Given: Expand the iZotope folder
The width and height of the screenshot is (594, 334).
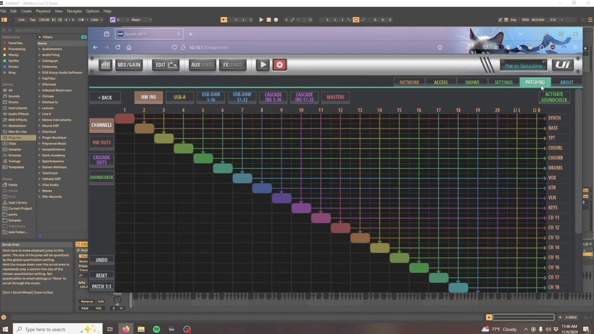Looking at the screenshot, I should coord(40,96).
